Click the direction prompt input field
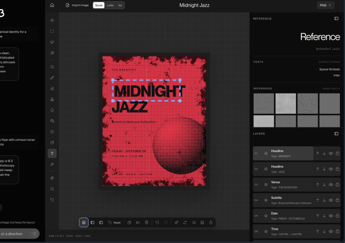The image size is (345, 243). (x=15, y=234)
